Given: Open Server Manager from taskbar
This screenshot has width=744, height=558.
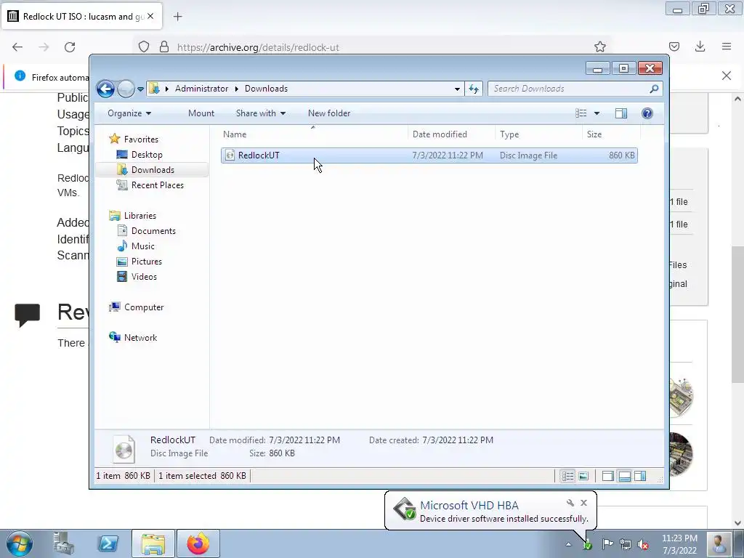Looking at the screenshot, I should [x=64, y=543].
